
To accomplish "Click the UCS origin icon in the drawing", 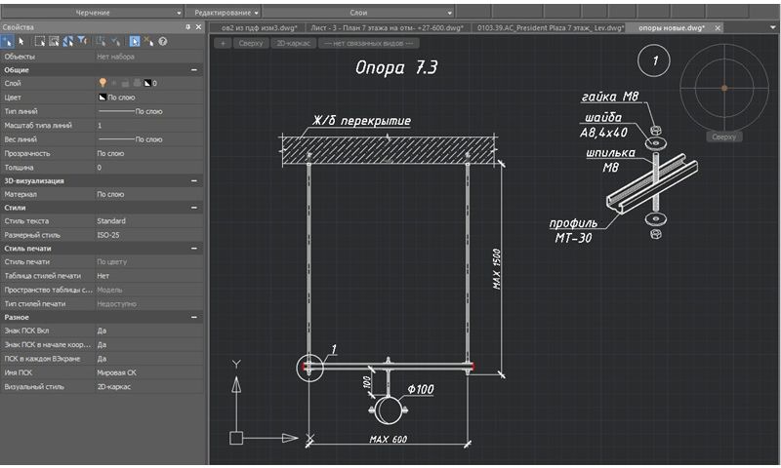I will pos(235,438).
